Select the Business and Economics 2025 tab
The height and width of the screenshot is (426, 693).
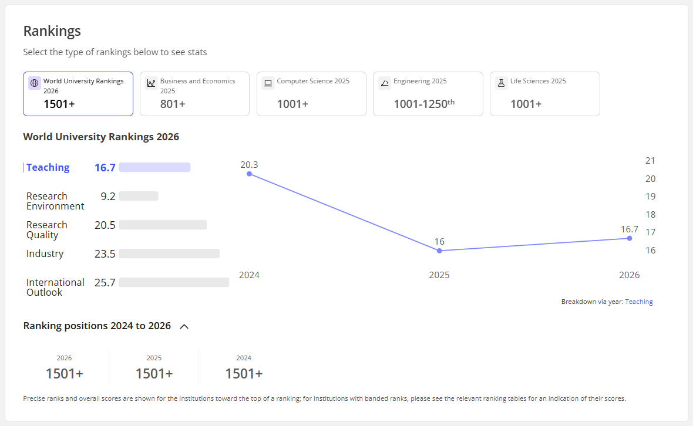(x=194, y=94)
